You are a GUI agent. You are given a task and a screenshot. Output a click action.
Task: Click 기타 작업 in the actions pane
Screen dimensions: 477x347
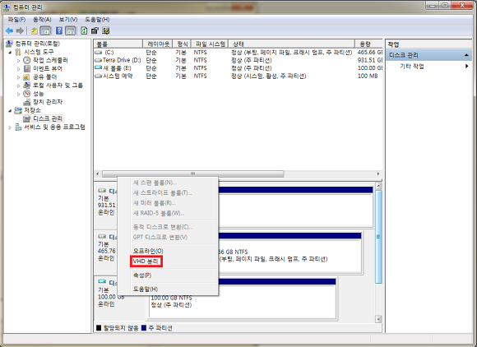pos(412,66)
